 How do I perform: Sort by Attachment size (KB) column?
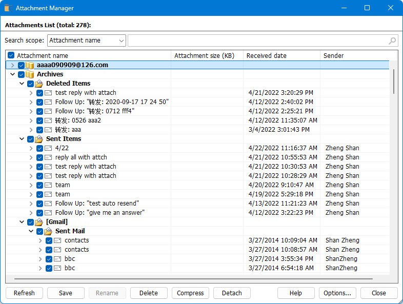(207, 55)
